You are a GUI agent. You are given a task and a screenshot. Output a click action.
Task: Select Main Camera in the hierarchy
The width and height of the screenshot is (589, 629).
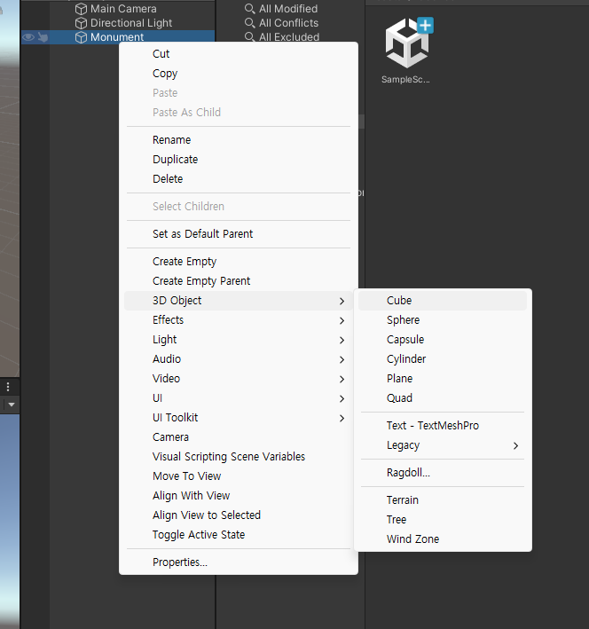point(123,9)
